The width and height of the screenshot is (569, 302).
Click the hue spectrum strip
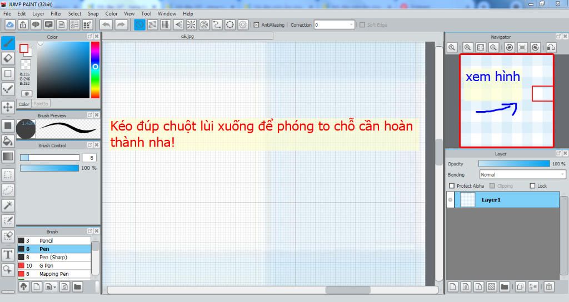95,69
